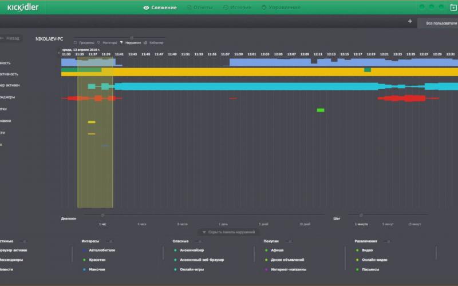Click the plus icon to add a tab

pos(410,21)
